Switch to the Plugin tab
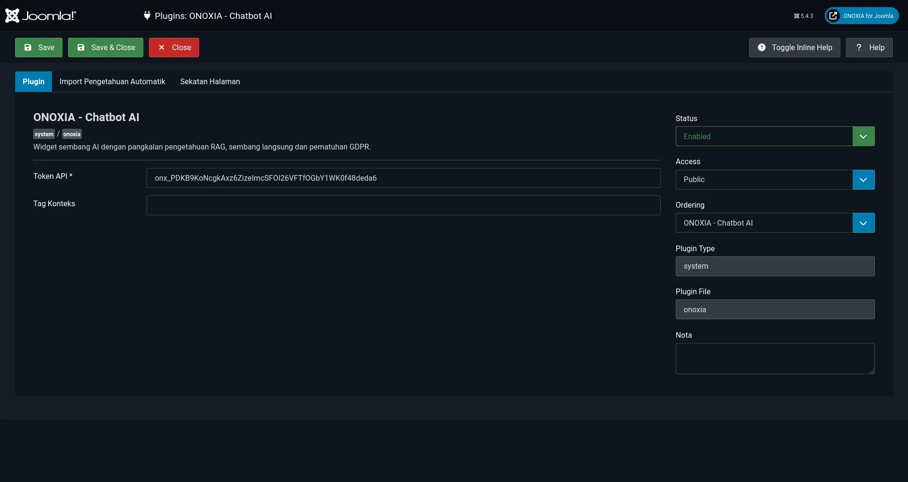908x482 pixels. click(x=34, y=81)
